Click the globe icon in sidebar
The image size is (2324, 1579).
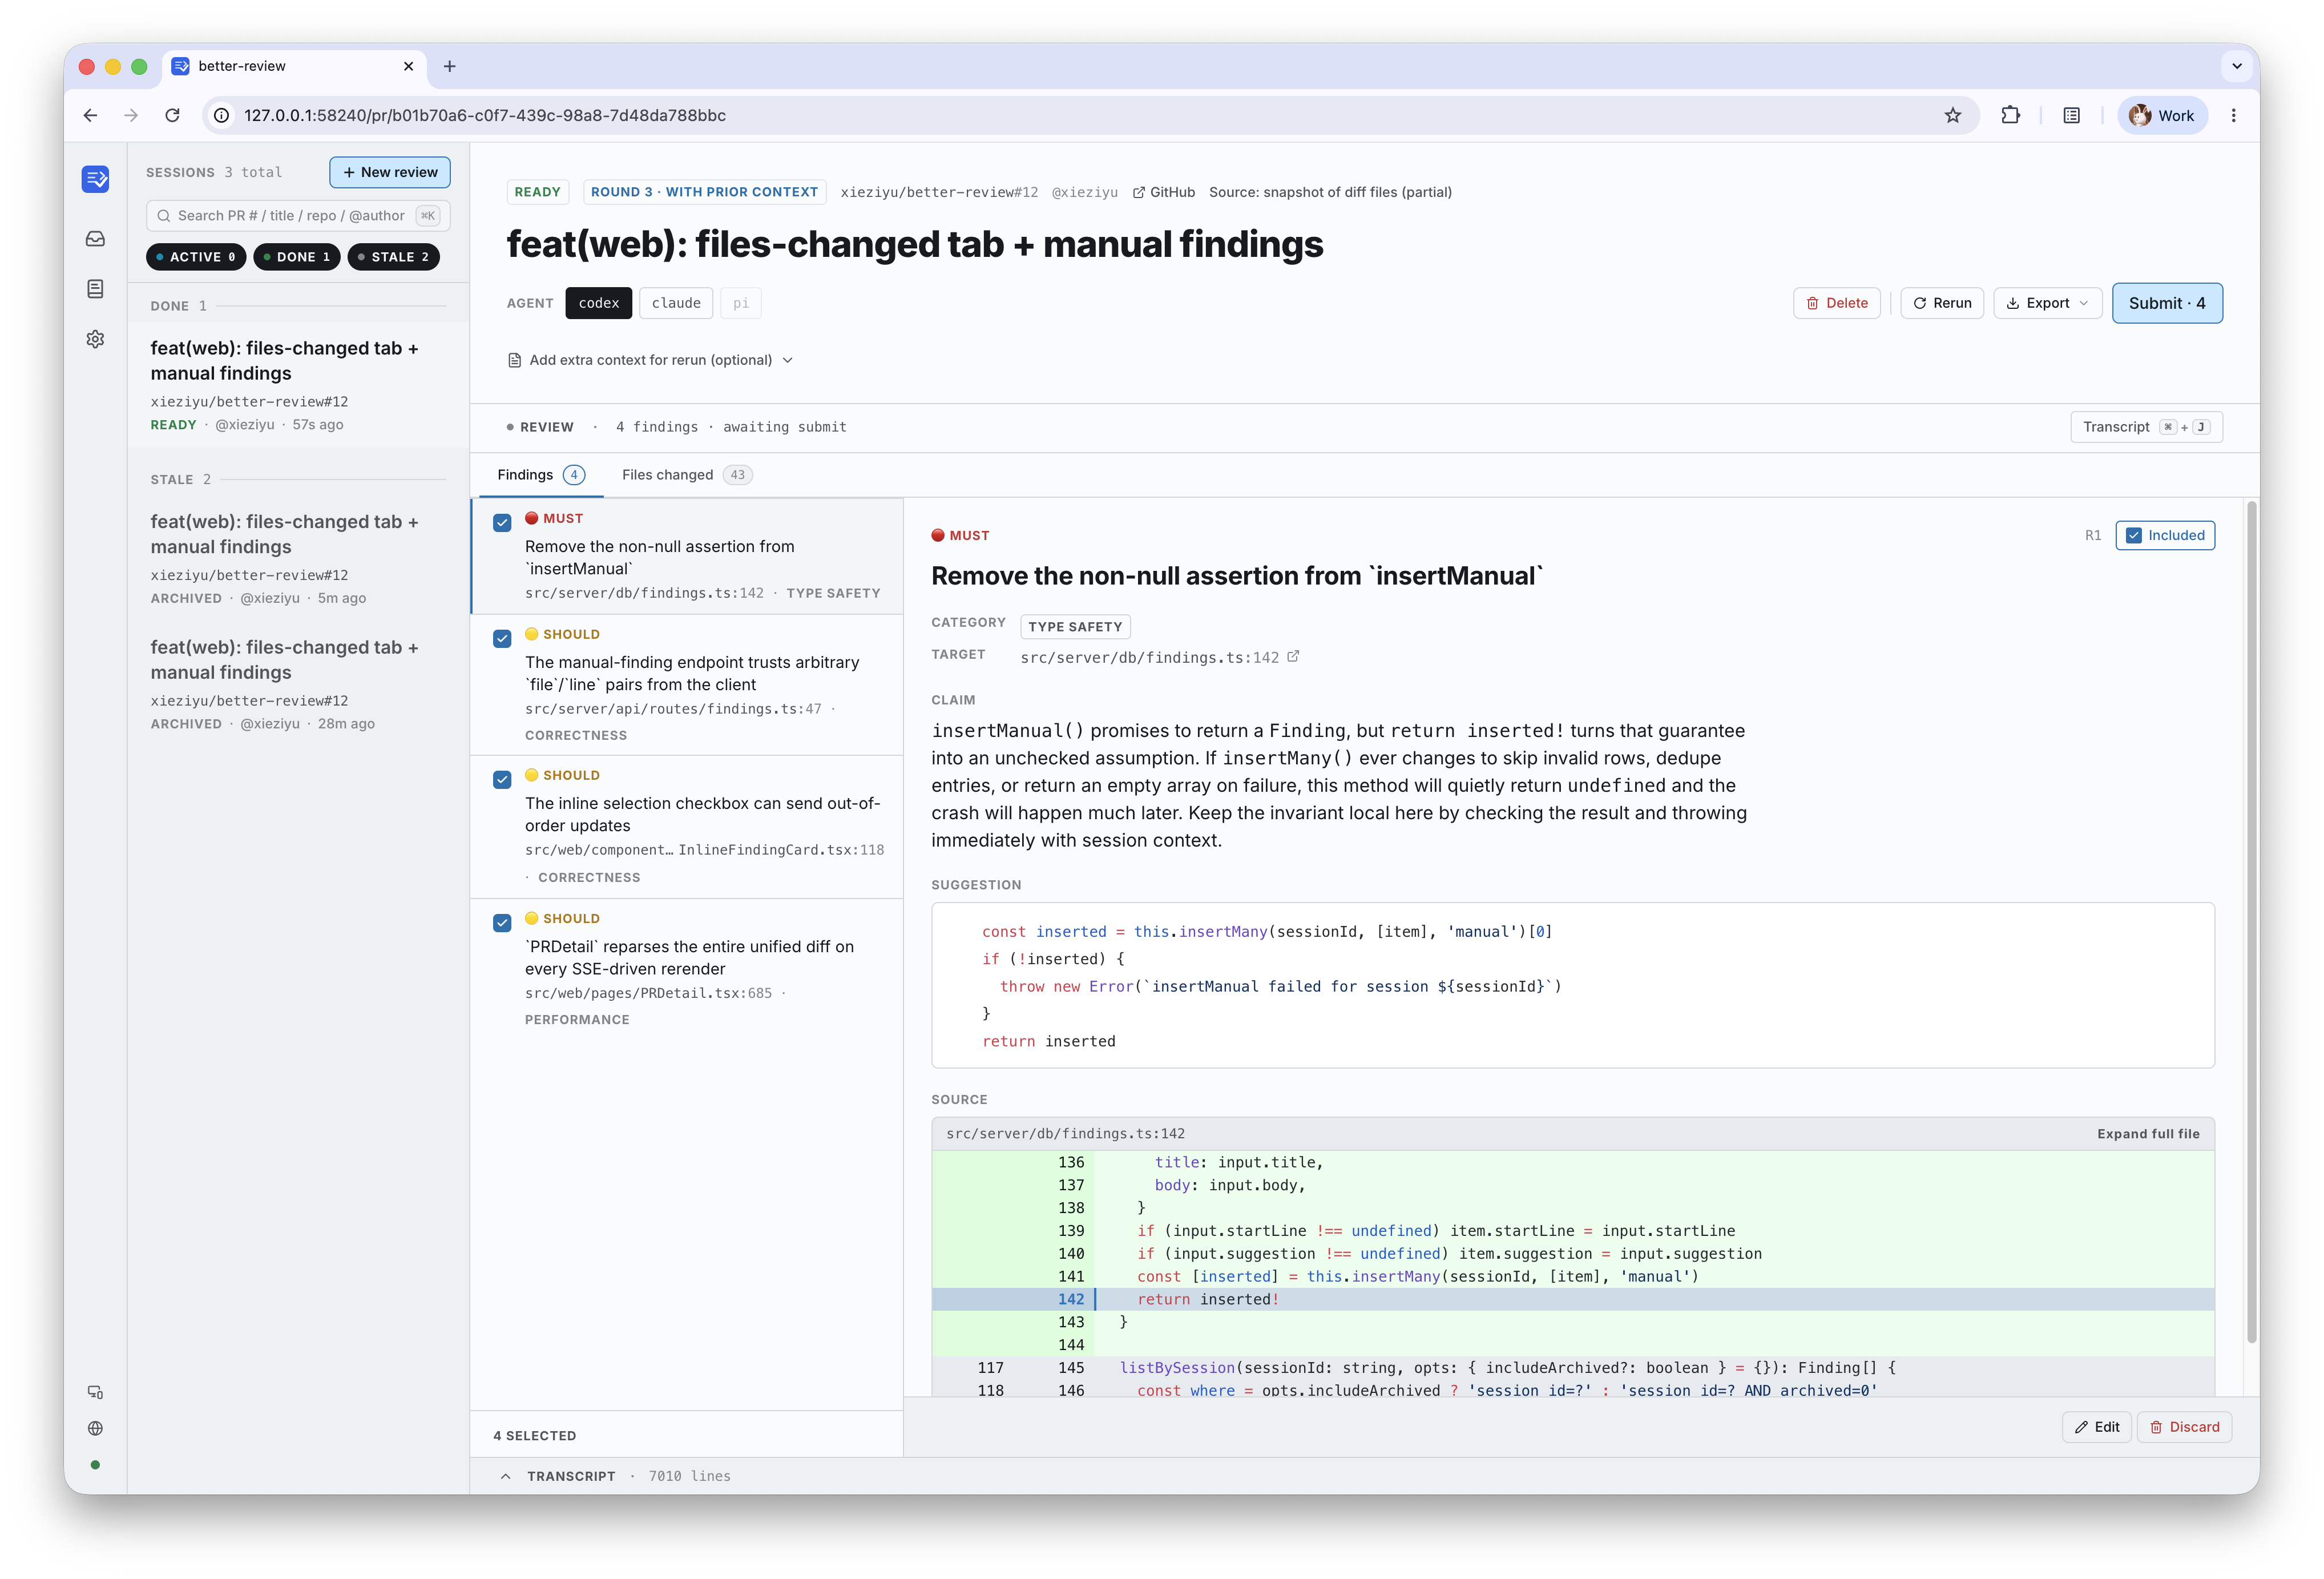coord(96,1428)
